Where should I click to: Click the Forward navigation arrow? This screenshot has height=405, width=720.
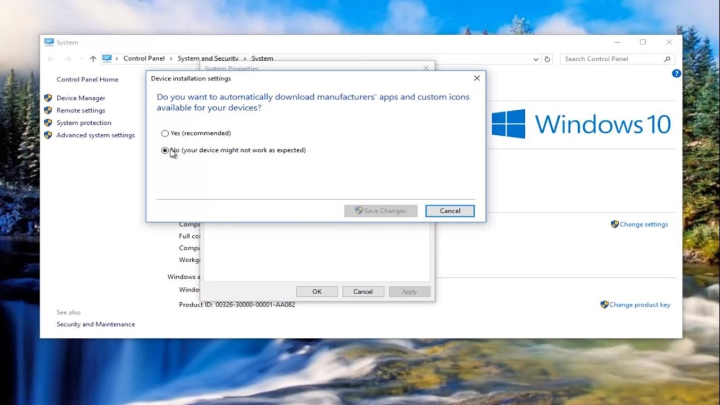tap(68, 58)
